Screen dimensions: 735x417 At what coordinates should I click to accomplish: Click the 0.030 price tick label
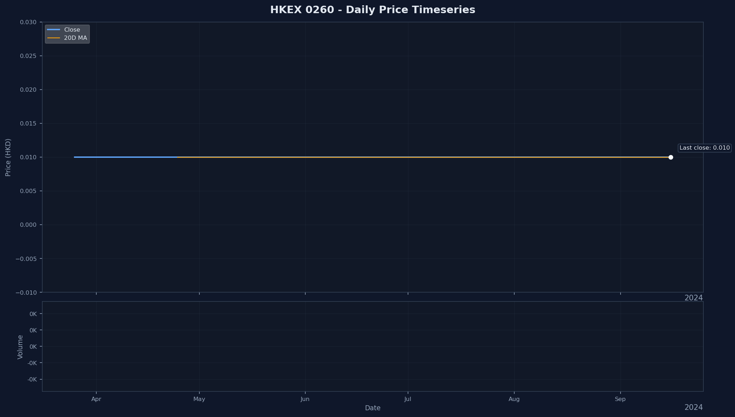28,22
